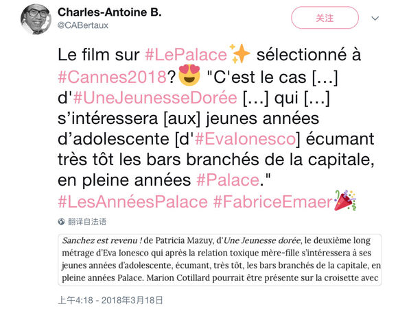Click the heart-eyes emoji
This screenshot has height=311, width=398.
[x=189, y=75]
